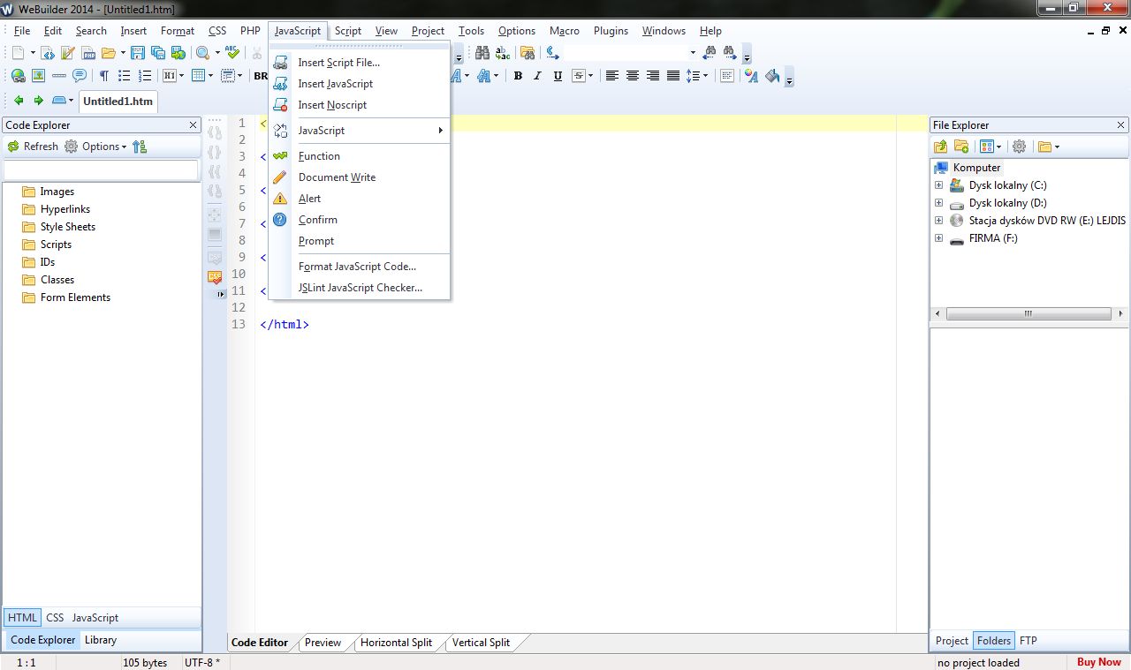Click the spell check ABC icon
Viewport: 1131px width, 670px height.
[x=232, y=53]
